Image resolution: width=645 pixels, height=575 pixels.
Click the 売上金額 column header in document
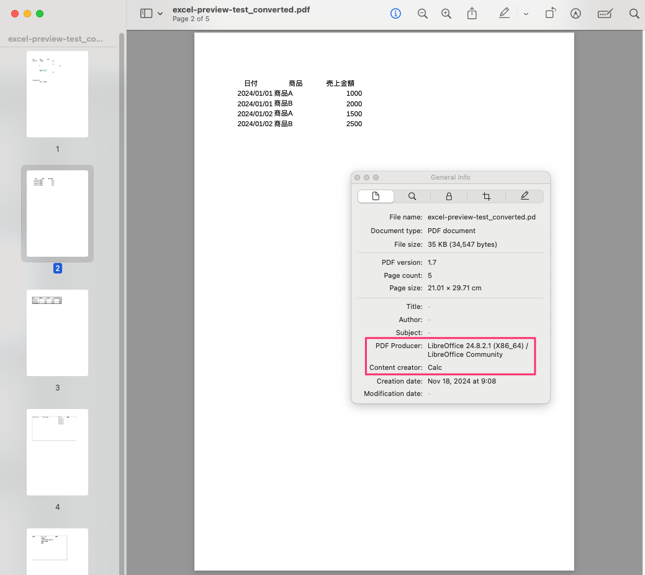(x=340, y=83)
